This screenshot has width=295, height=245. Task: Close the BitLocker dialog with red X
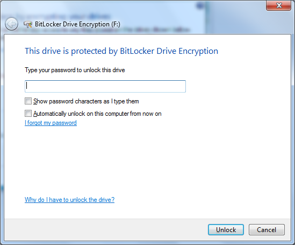click(279, 5)
